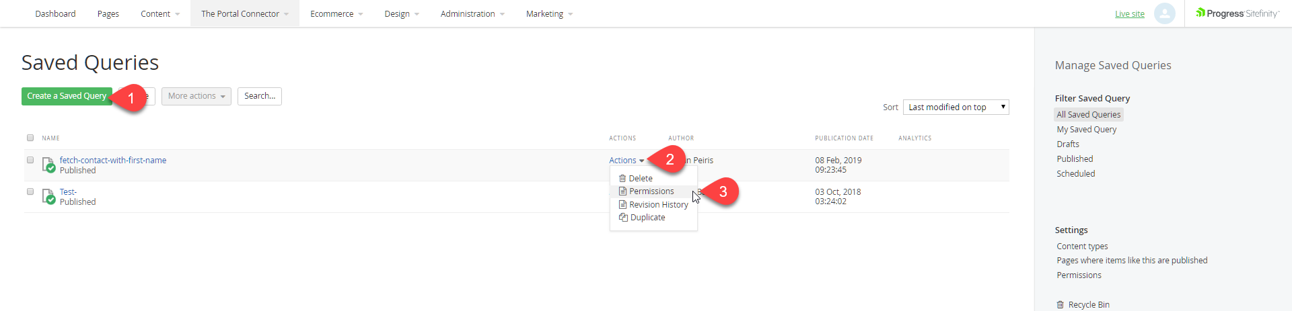Image resolution: width=1292 pixels, height=311 pixels.
Task: Click the Author column header
Action: (x=681, y=138)
